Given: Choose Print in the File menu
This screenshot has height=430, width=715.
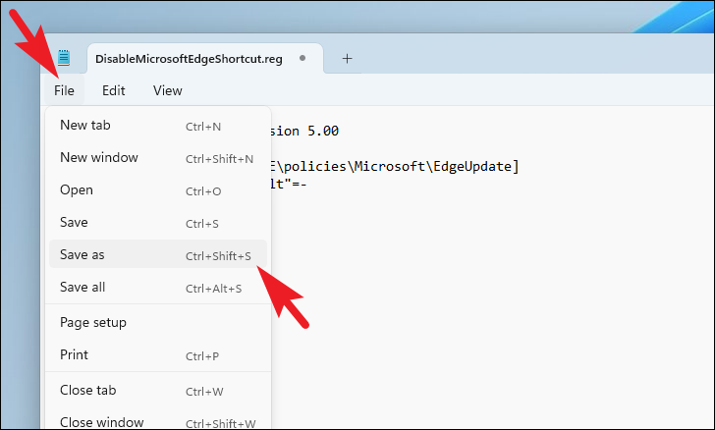Looking at the screenshot, I should pyautogui.click(x=158, y=354).
